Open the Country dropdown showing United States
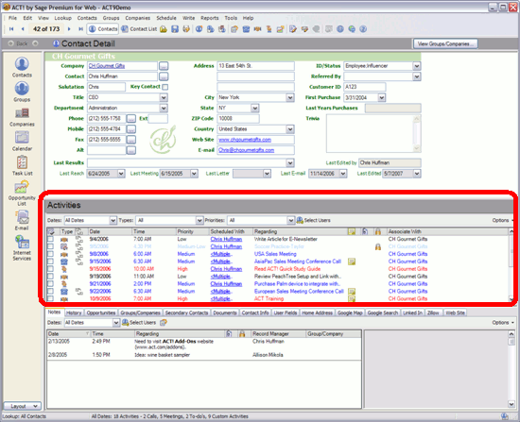 coord(290,129)
